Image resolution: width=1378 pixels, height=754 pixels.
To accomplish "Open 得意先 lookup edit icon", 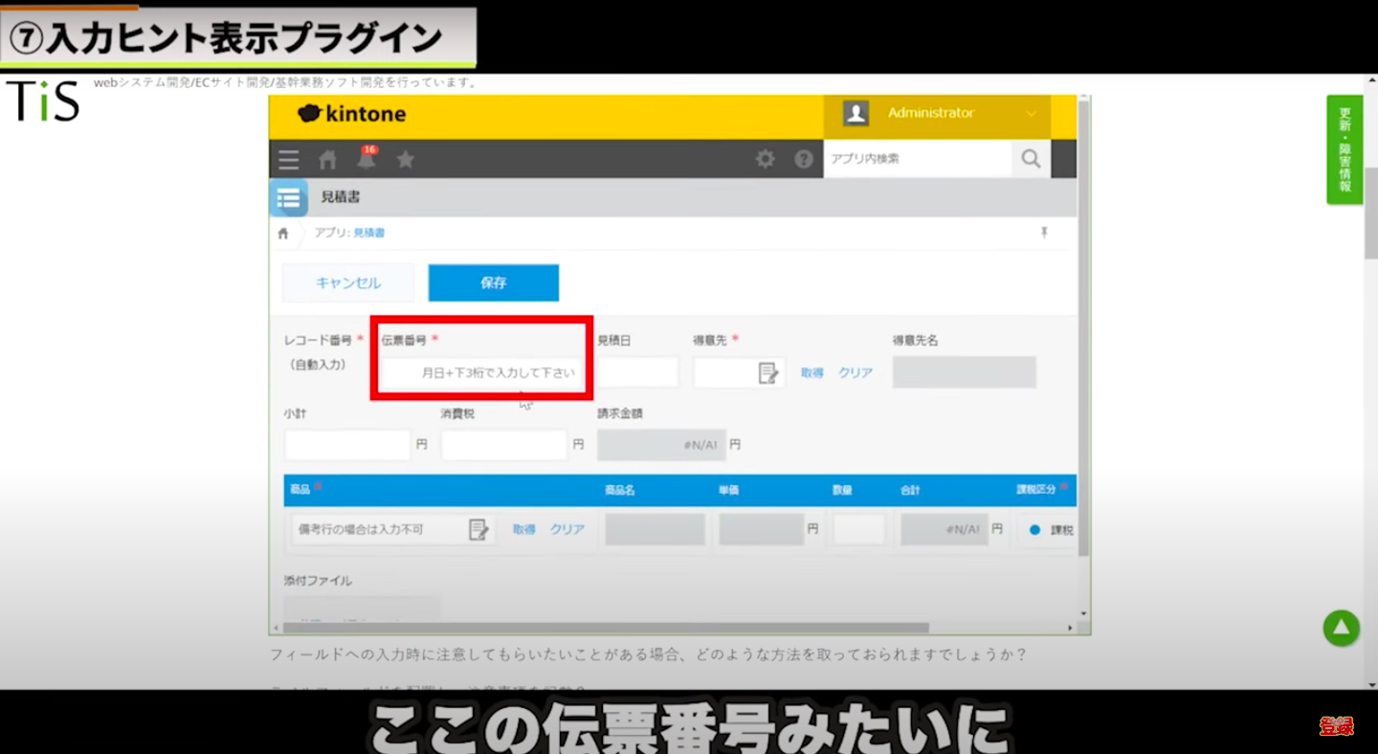I will click(768, 373).
